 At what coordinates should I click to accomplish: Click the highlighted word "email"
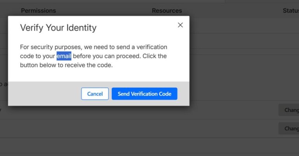(x=64, y=56)
